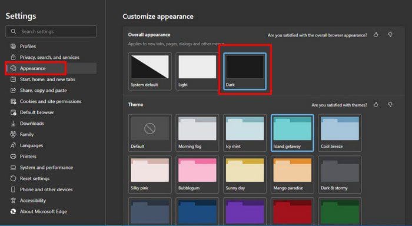Open Default browser settings
412x226 pixels.
pos(51,112)
